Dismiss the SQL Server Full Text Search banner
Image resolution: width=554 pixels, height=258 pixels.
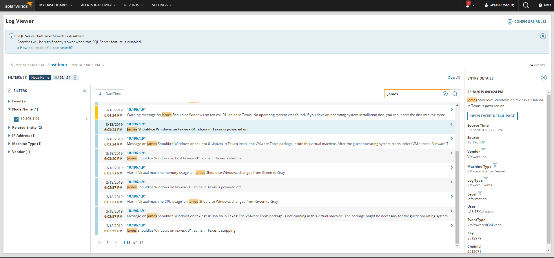click(543, 36)
